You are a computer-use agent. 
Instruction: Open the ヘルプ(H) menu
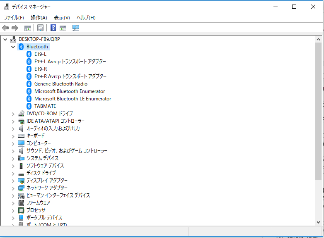86,18
